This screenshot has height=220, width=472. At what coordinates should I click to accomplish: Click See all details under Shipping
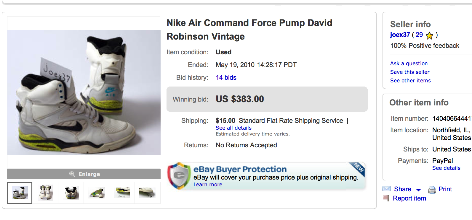[x=233, y=128]
